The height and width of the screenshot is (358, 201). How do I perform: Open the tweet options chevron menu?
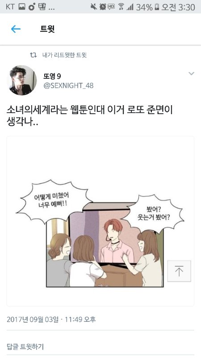191,73
